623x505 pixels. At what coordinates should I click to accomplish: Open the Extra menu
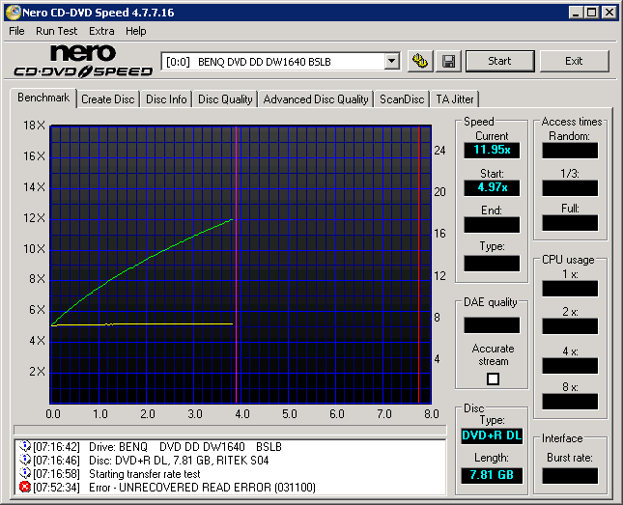(101, 31)
